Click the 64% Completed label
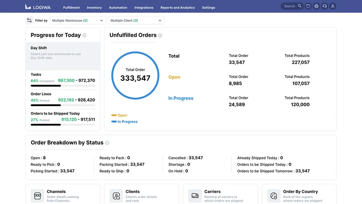This screenshot has width=362, height=204. 43,81
